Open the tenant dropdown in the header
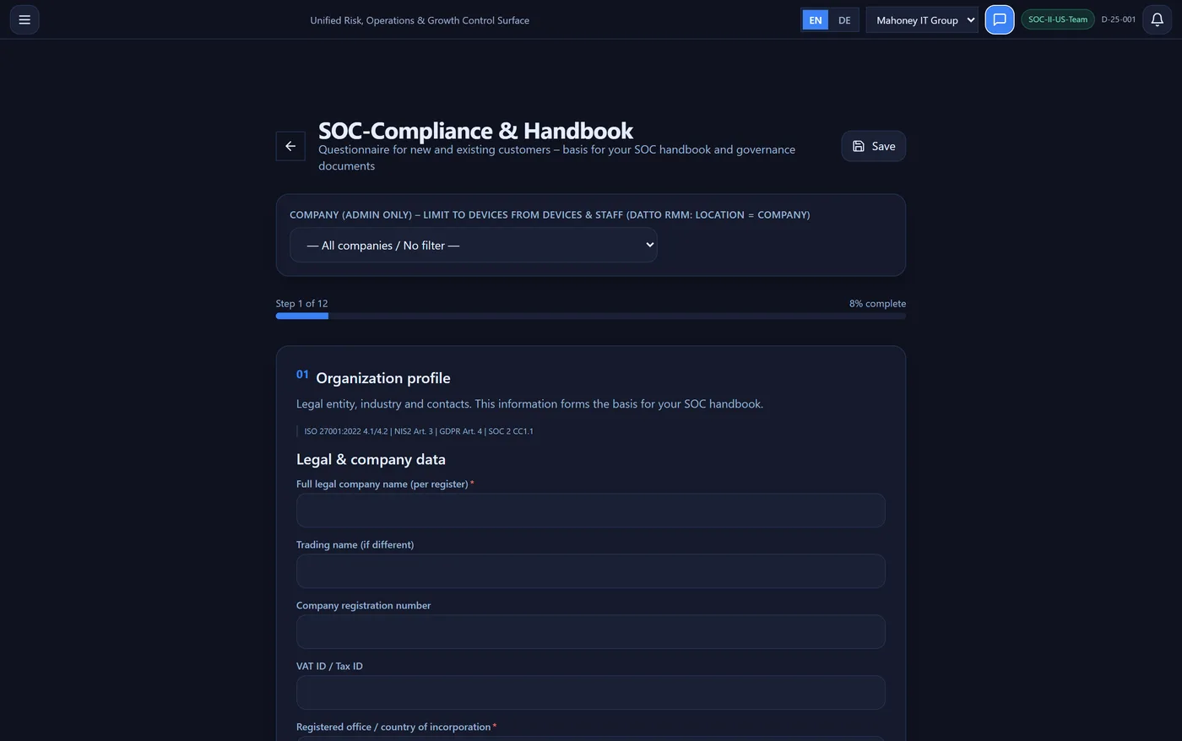 point(922,19)
